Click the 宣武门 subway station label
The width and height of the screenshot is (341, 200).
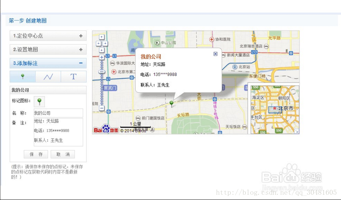tap(110, 88)
